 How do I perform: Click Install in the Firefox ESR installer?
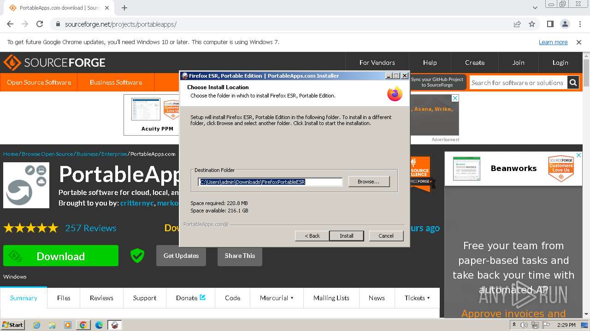[x=347, y=236]
